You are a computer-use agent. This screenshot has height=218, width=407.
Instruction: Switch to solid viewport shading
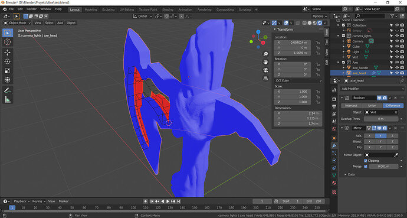(310, 23)
